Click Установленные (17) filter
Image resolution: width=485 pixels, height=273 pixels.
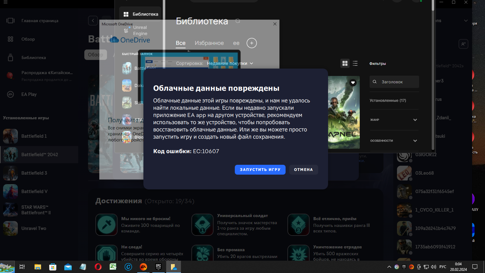pyautogui.click(x=388, y=101)
